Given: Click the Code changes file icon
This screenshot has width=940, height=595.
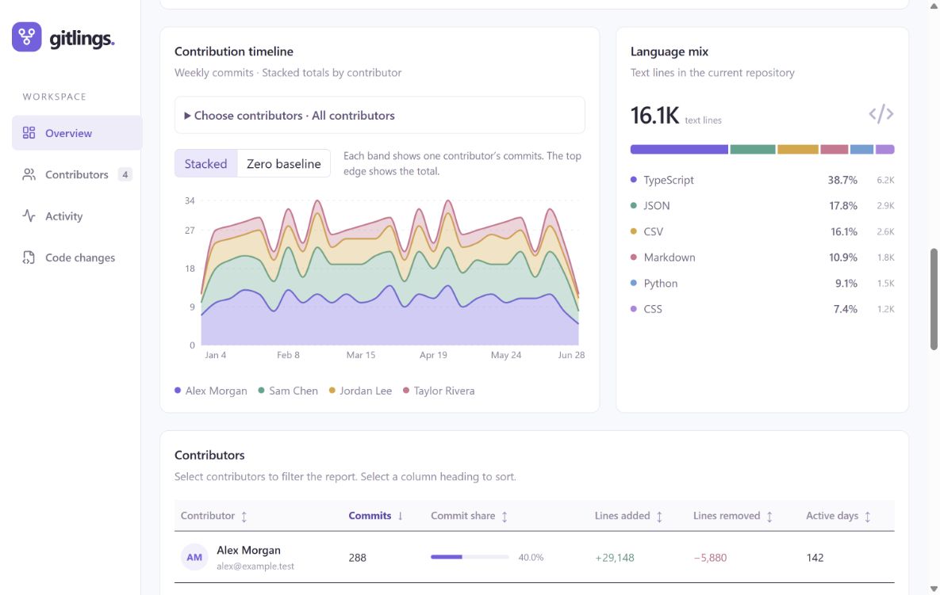Looking at the screenshot, I should point(29,257).
